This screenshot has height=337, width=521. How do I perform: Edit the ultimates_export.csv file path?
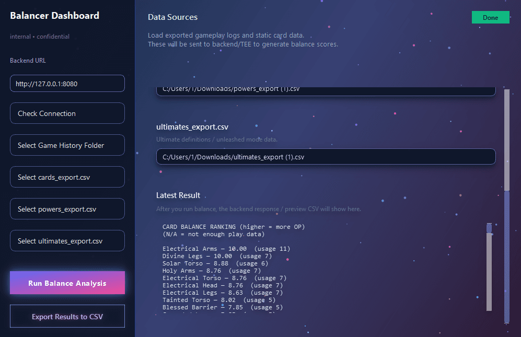pos(326,156)
